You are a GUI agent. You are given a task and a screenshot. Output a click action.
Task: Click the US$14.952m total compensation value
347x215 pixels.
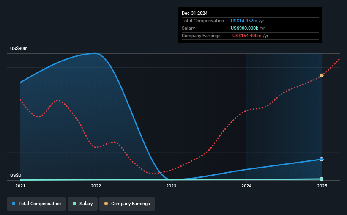[x=244, y=21]
